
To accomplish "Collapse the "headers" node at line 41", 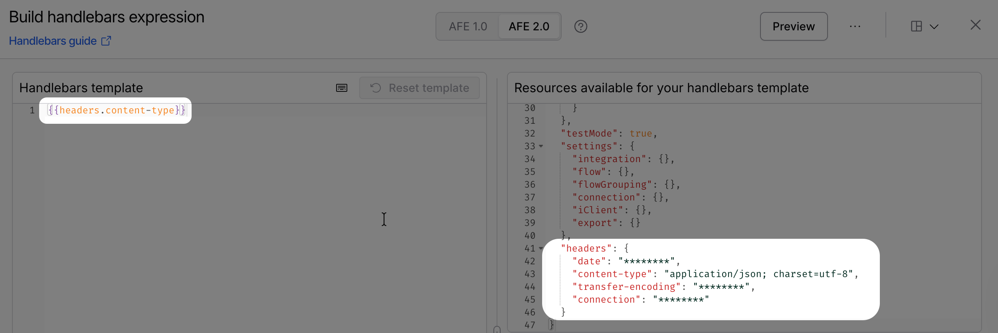I will [541, 248].
